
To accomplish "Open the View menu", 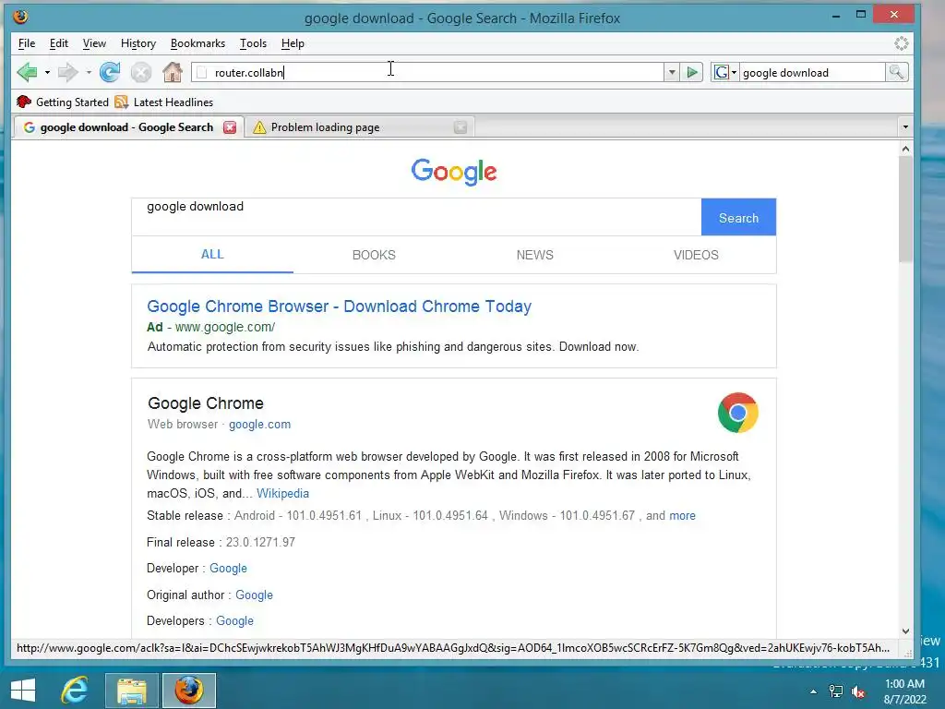I will tap(94, 43).
